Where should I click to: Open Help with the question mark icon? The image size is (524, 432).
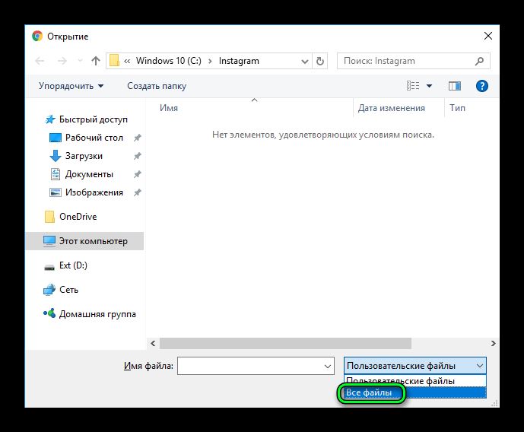482,86
